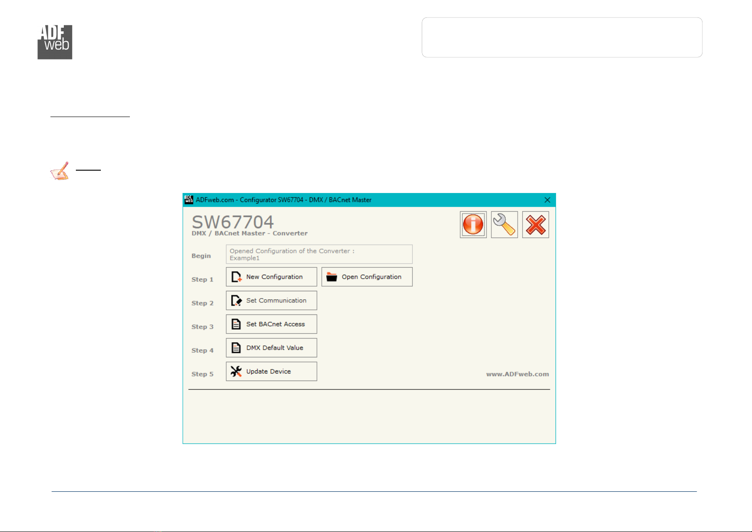
Task: Click the 'Begin' label
Action: [x=201, y=256]
